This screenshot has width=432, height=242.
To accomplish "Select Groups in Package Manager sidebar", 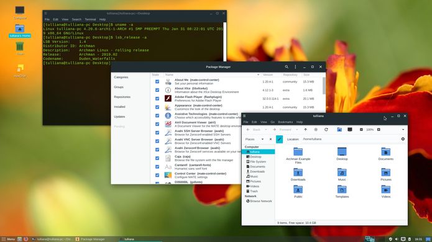I will click(119, 87).
